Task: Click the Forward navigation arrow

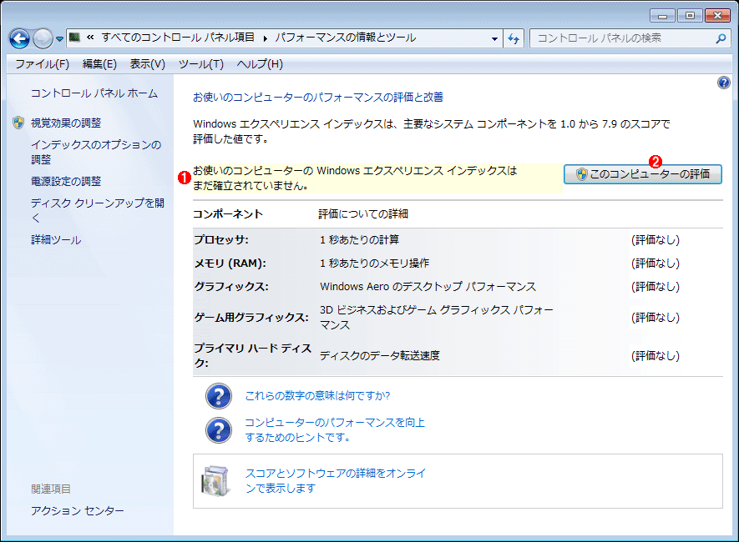Action: pos(43,38)
